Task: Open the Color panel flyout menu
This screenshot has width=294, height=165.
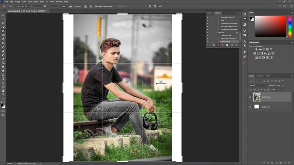Action: coord(292,13)
